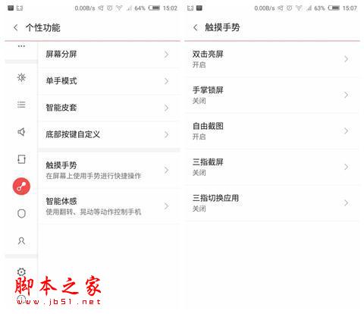Tap chevron on 屏幕分屏 row

coord(166,55)
